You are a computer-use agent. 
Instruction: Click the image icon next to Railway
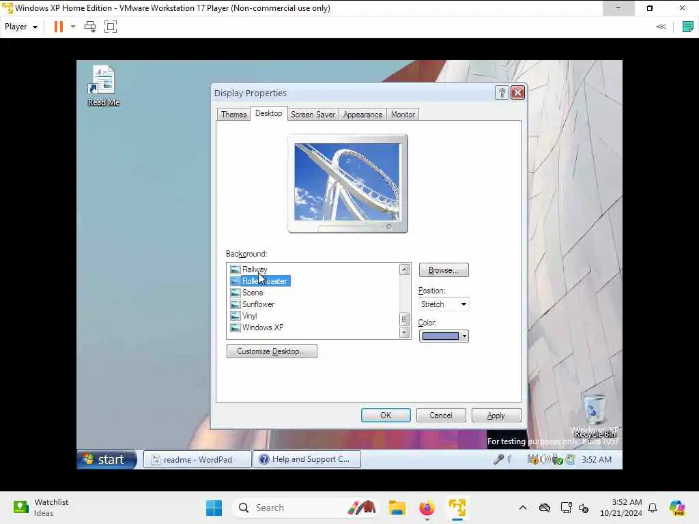click(x=236, y=270)
